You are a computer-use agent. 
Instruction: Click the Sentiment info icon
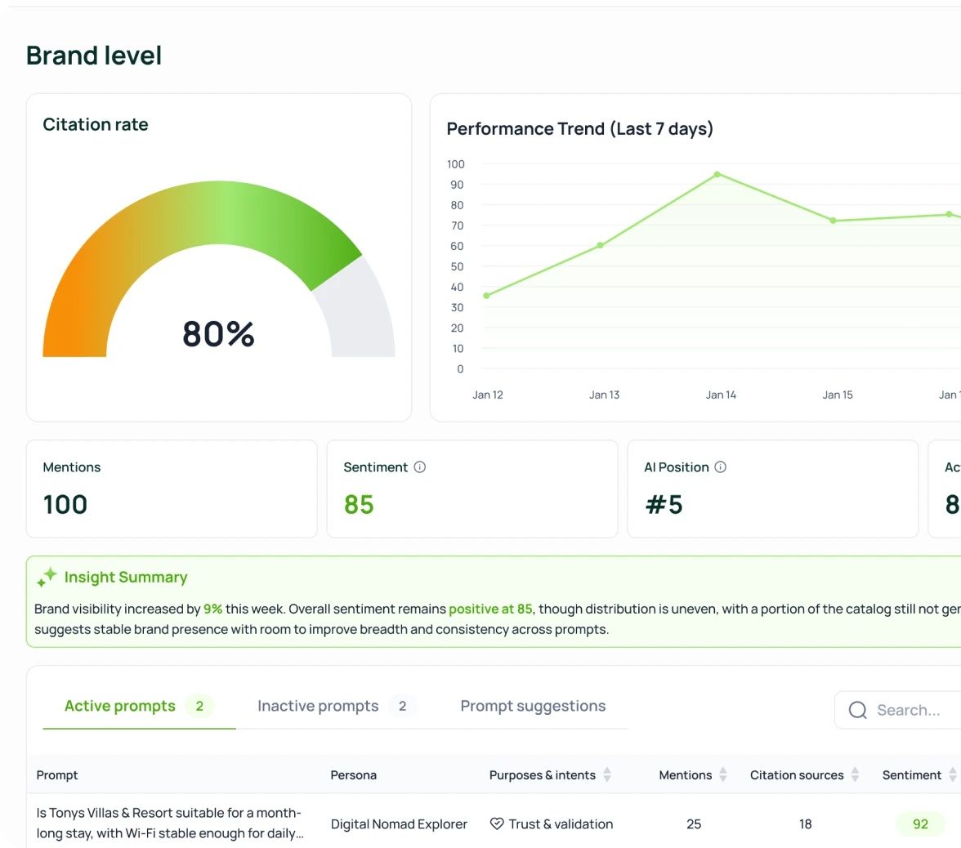click(x=420, y=467)
